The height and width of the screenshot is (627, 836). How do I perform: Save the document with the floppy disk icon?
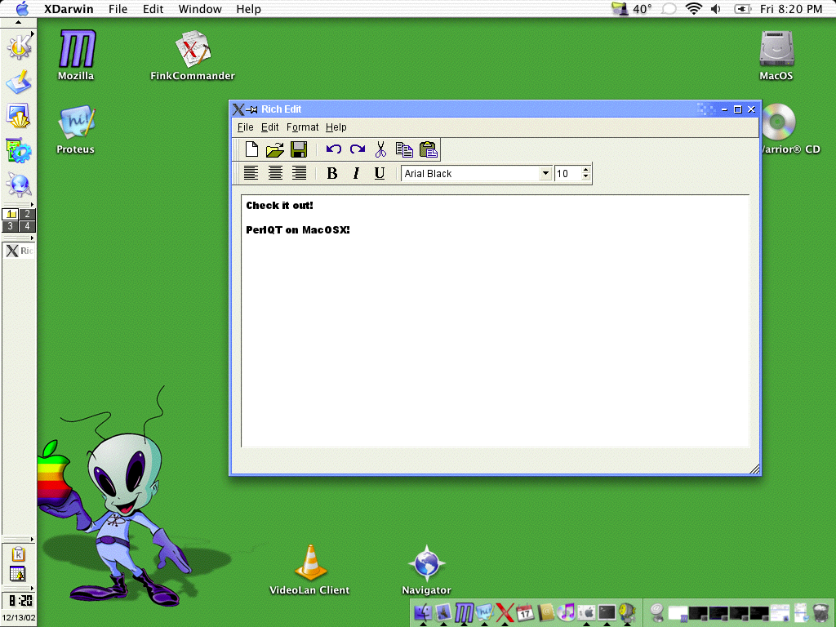299,149
